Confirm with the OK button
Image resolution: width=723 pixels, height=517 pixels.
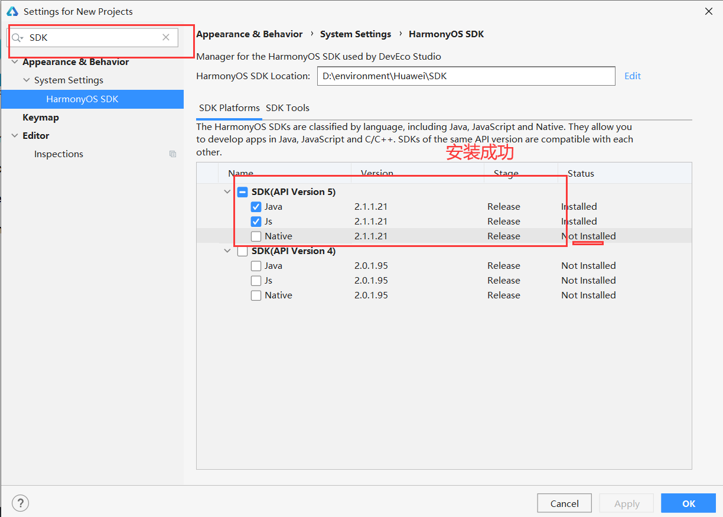[689, 503]
